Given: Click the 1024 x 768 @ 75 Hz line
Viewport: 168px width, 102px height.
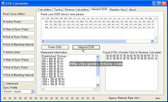Looking at the screenshot, I should [x=53, y=84].
